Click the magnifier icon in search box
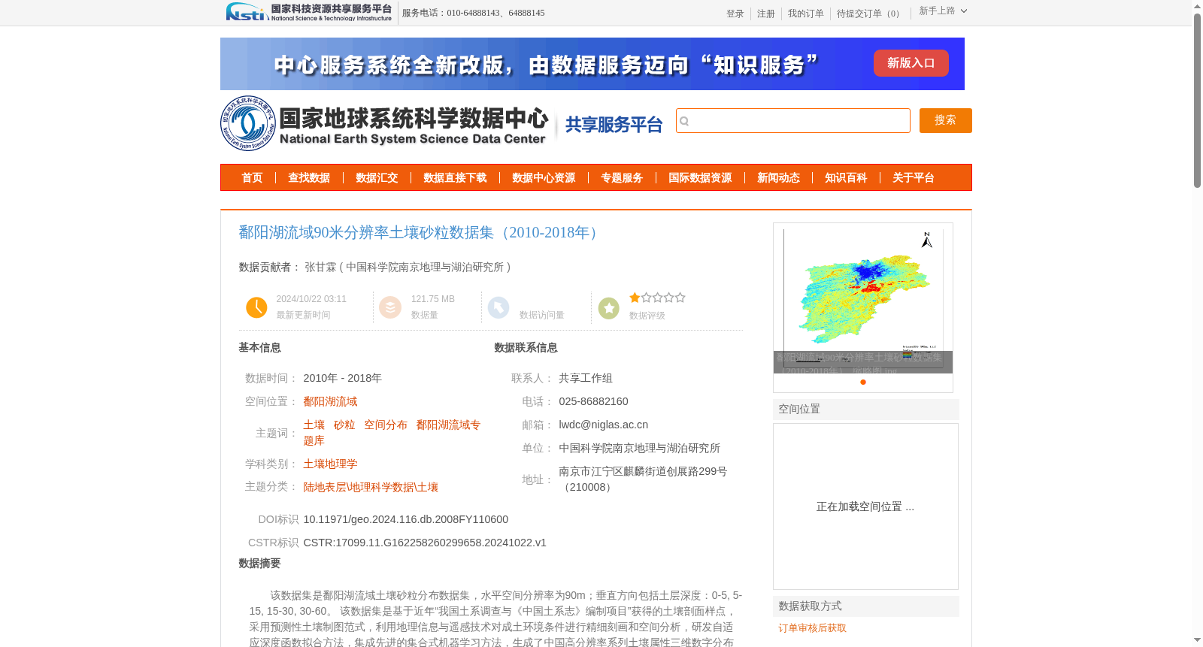 point(684,121)
